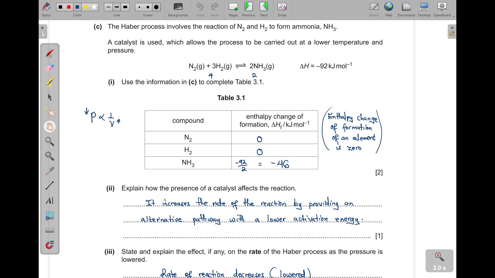Viewport: 495px width, 278px height.
Task: Choose the thin line width
Action: (109, 7)
